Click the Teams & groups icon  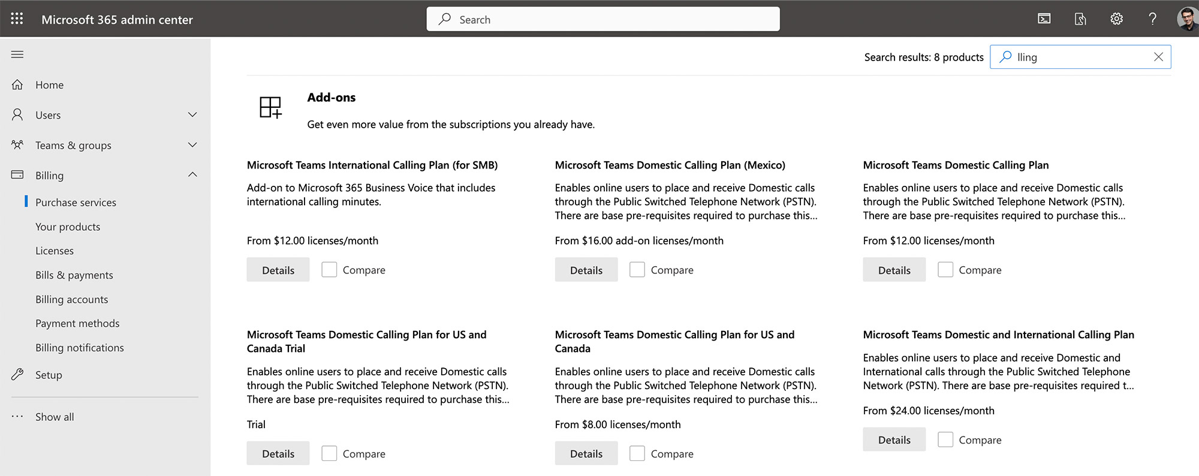17,144
